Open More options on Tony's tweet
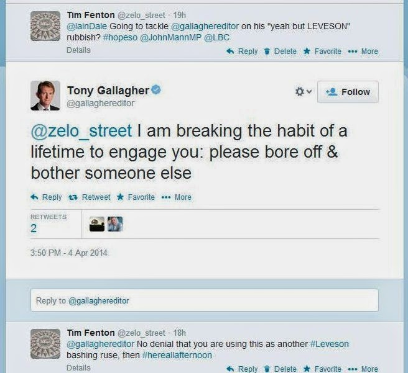Screen dimensions: 408x373 177,197
